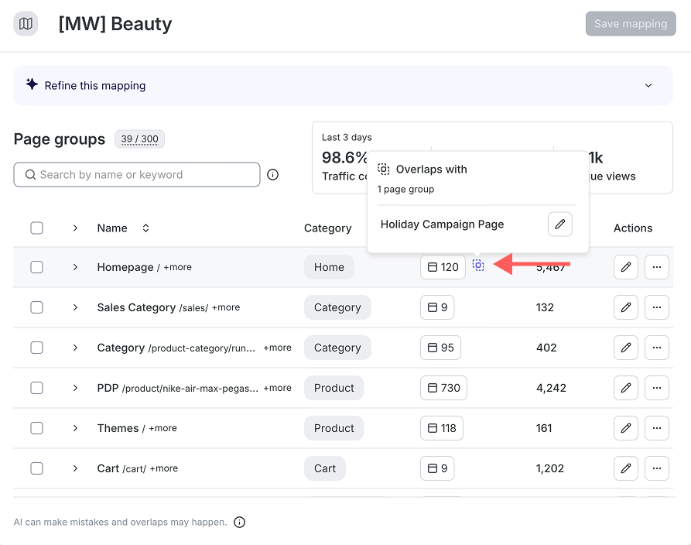Click the 4,242 views value
This screenshot has height=545, width=691.
pyautogui.click(x=551, y=388)
